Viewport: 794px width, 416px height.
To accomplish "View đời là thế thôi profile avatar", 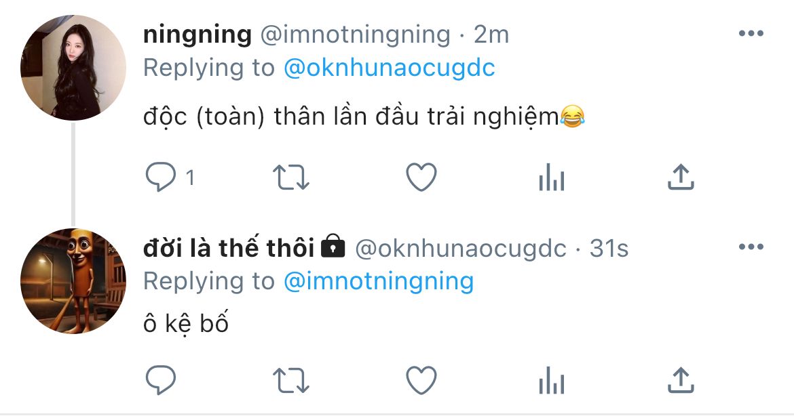I will coord(73,281).
